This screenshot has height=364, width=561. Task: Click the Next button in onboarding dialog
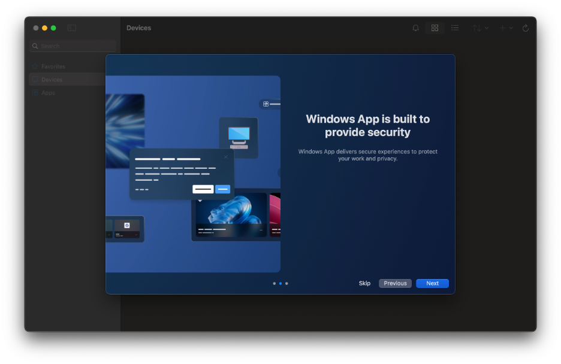click(x=432, y=283)
